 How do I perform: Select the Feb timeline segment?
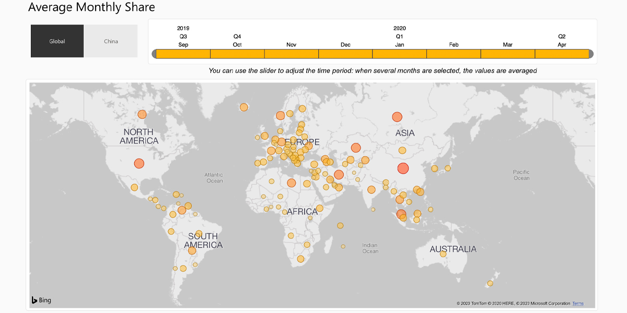click(454, 54)
